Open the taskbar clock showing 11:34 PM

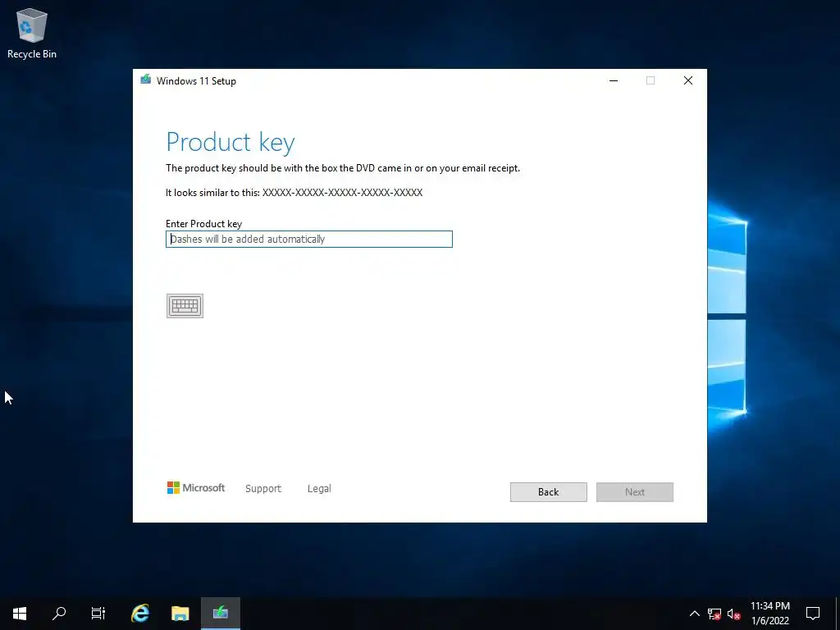770,614
